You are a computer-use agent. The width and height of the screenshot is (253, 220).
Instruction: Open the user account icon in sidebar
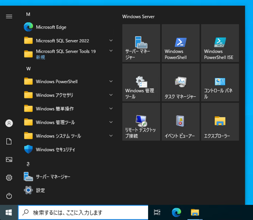click(9, 123)
